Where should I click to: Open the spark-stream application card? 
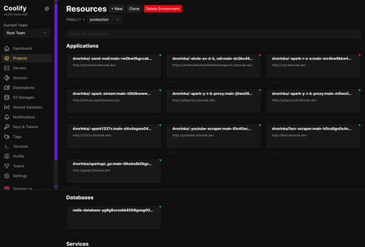pyautogui.click(x=114, y=101)
